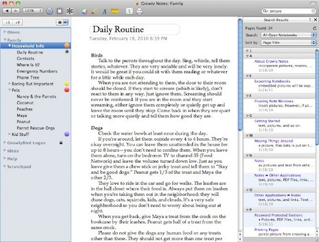Open the Peanut page

pyautogui.click(x=23, y=122)
